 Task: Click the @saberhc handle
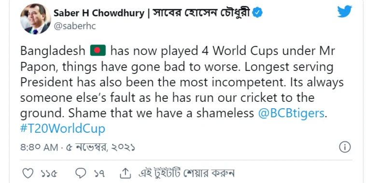pos(75,27)
